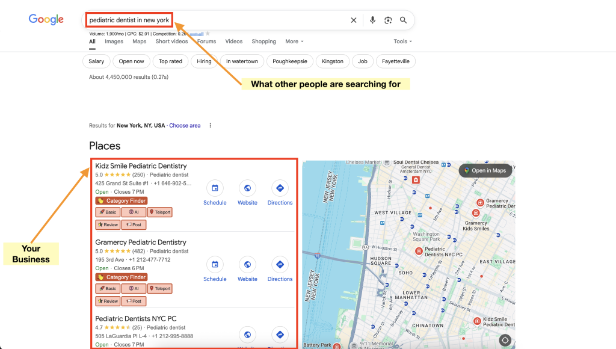Open the Forums tab
The image size is (616, 349).
point(207,42)
